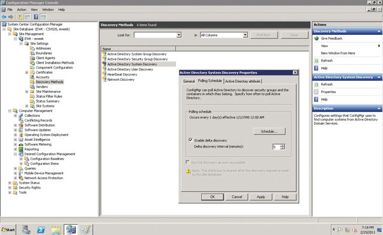Image resolution: width=383 pixels, height=235 pixels.
Task: Open Server Manager taskbar icon
Action: [26, 230]
